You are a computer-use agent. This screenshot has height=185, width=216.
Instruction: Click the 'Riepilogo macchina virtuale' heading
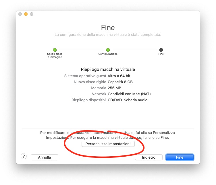(108, 69)
